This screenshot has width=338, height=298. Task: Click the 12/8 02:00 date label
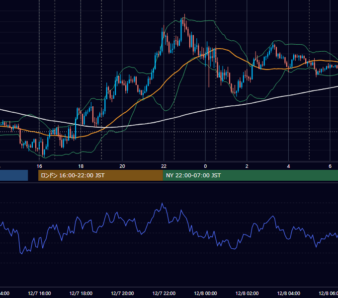click(x=247, y=293)
